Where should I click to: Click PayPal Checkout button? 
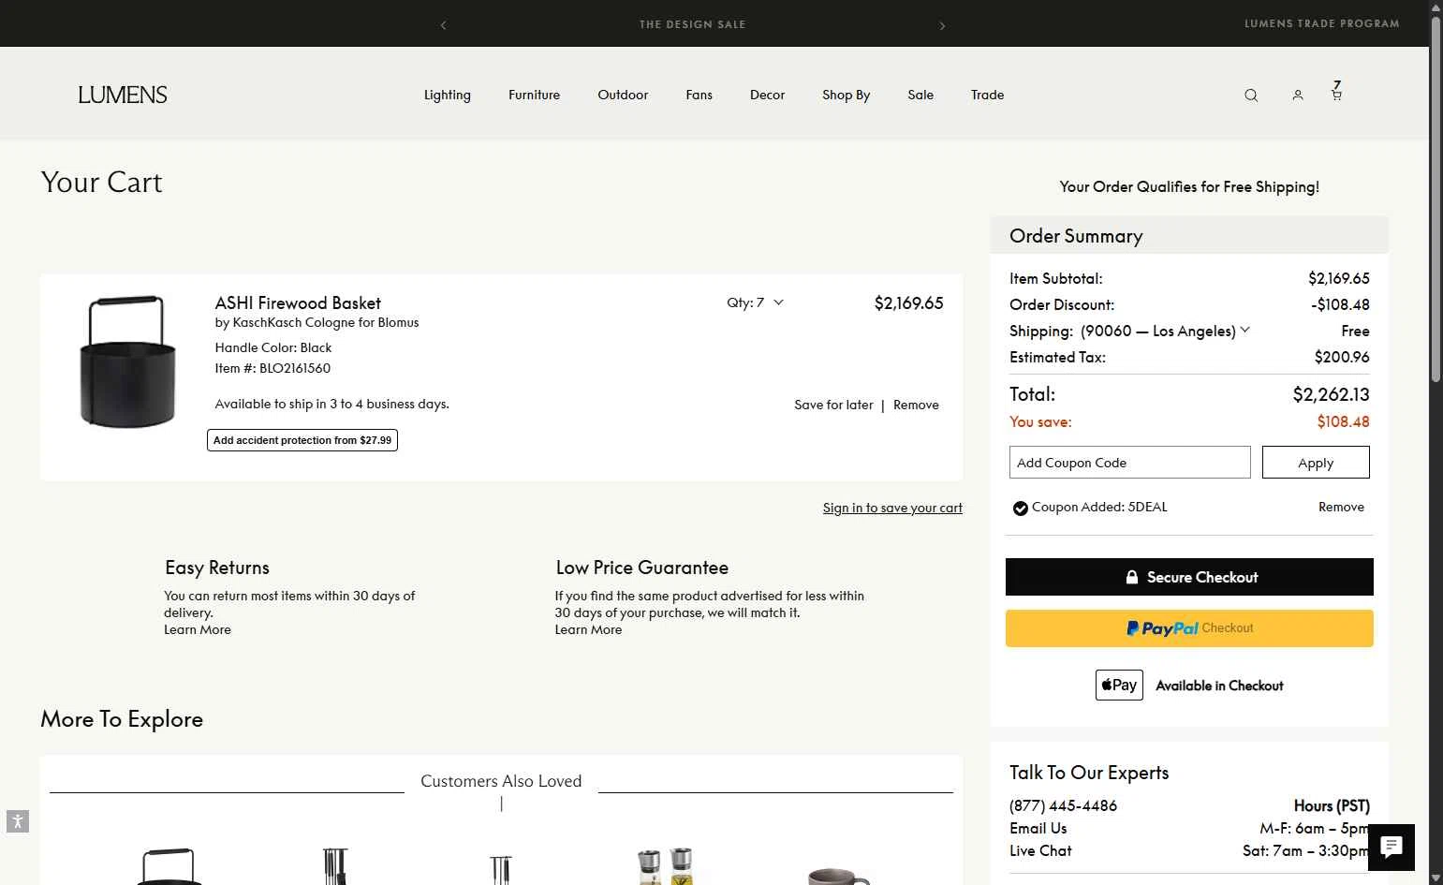pos(1189,628)
